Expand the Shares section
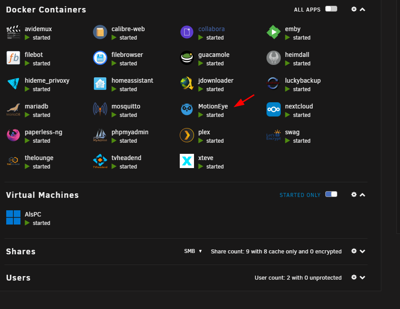 tap(362, 251)
